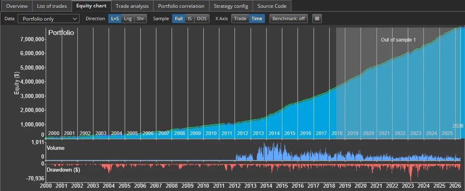465x191 pixels.
Task: Click the 2013 year label inside chart
Action: tap(258, 133)
